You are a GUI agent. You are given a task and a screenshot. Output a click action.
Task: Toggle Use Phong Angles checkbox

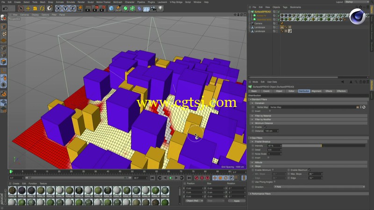click(x=275, y=182)
